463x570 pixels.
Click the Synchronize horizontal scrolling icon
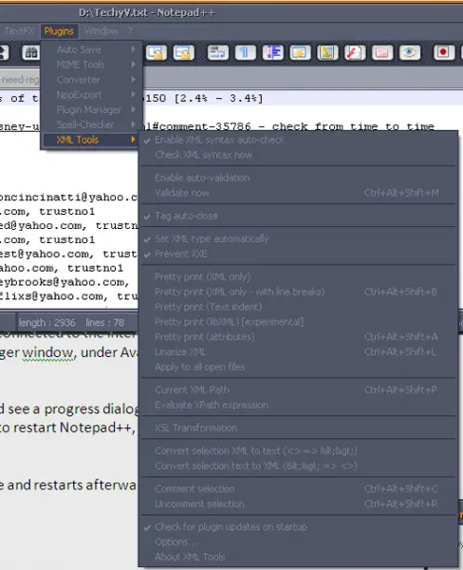(184, 52)
